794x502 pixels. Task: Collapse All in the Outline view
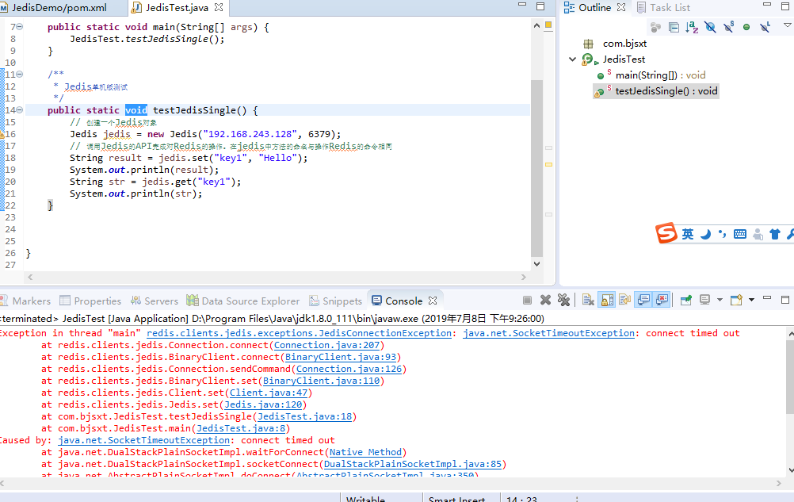point(674,27)
